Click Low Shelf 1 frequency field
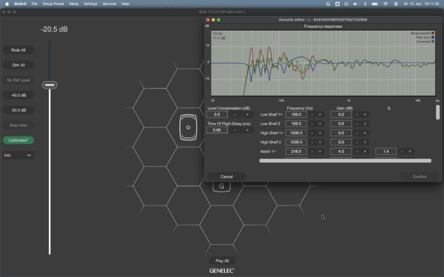Image resolution: width=444 pixels, height=277 pixels. tap(296, 114)
